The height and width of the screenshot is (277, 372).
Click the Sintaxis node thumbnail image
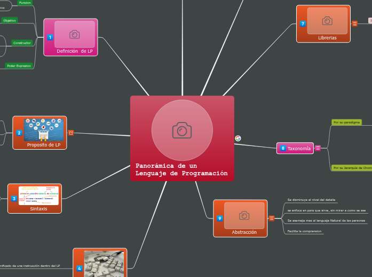[x=38, y=195]
